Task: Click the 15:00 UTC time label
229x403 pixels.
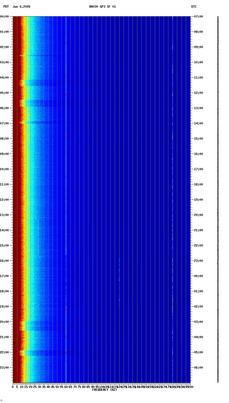Action: tap(199, 139)
